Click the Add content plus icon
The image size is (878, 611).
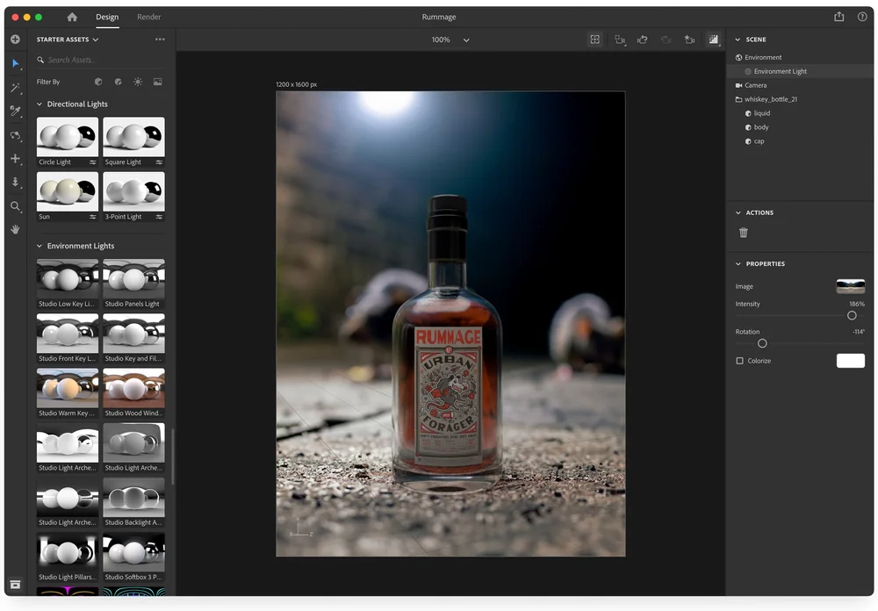tap(15, 40)
